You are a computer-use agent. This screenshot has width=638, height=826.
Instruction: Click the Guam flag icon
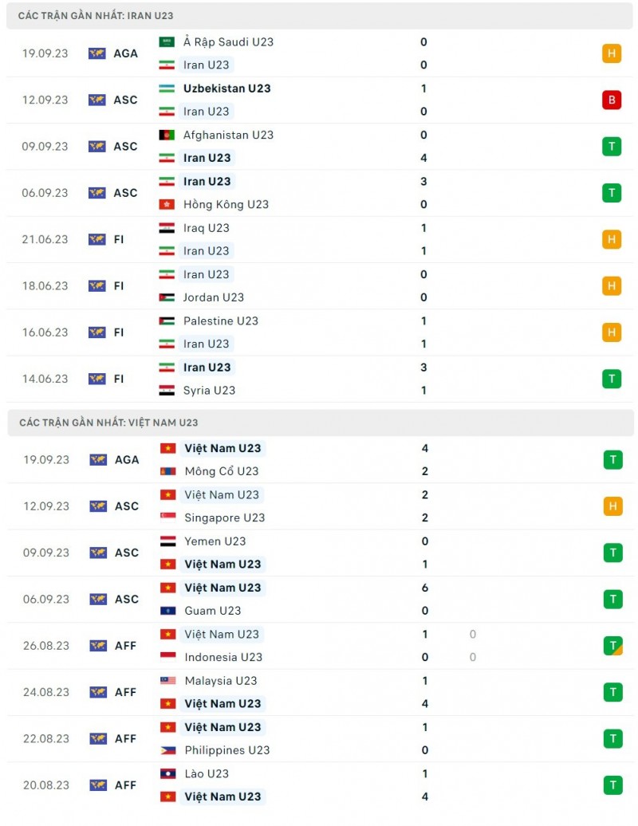(x=167, y=611)
